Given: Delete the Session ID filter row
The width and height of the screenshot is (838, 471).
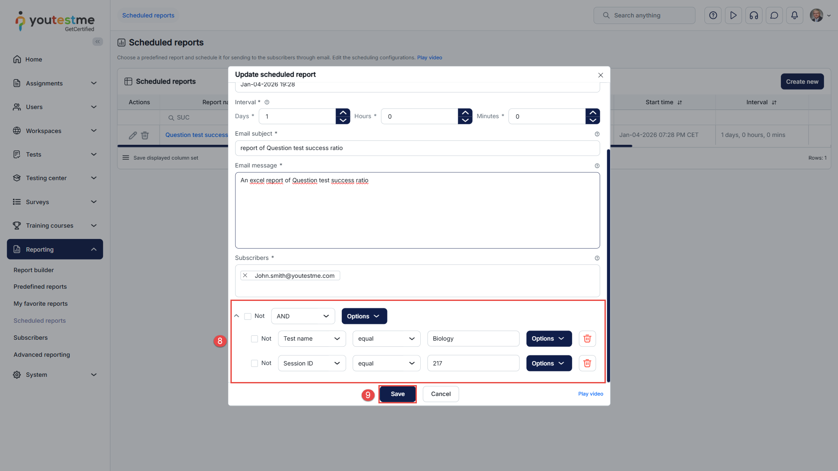Looking at the screenshot, I should click(x=587, y=363).
